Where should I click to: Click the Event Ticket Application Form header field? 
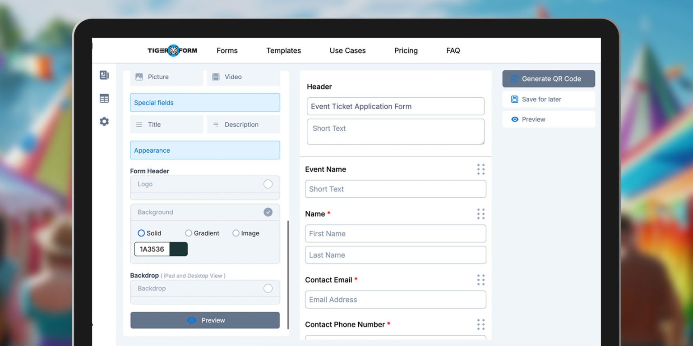(x=395, y=106)
